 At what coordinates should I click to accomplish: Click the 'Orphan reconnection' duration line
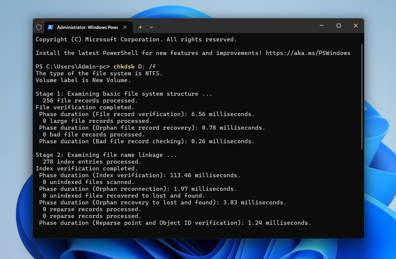138,189
